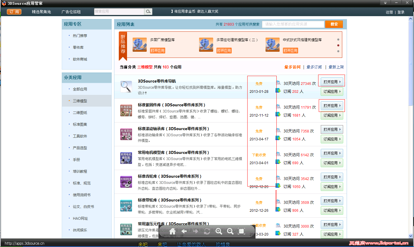Select the second carousel pagination dot
The width and height of the screenshot is (414, 247).
click(338, 45)
